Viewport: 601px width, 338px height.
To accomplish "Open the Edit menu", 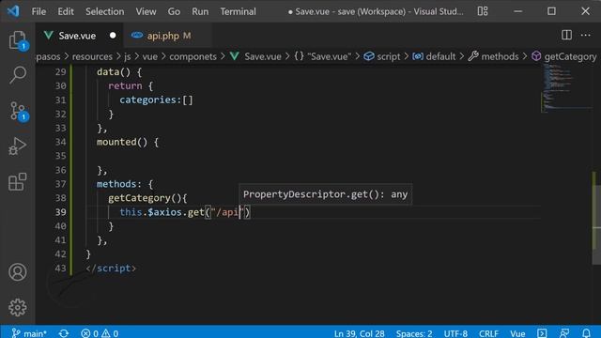I will (x=66, y=11).
